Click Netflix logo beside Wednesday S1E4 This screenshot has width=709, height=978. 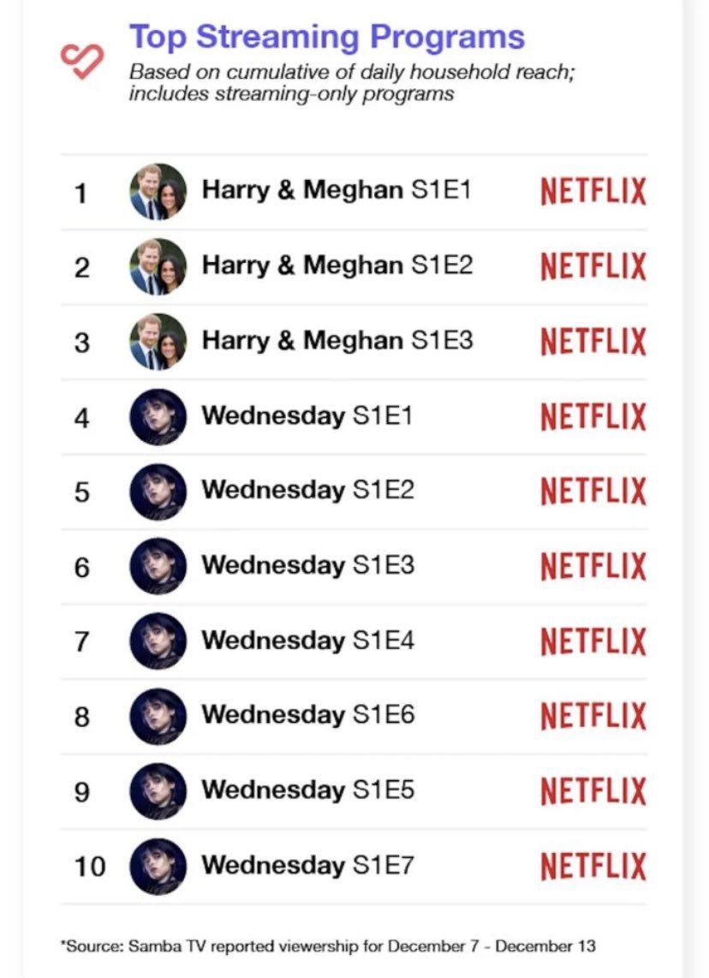[593, 641]
